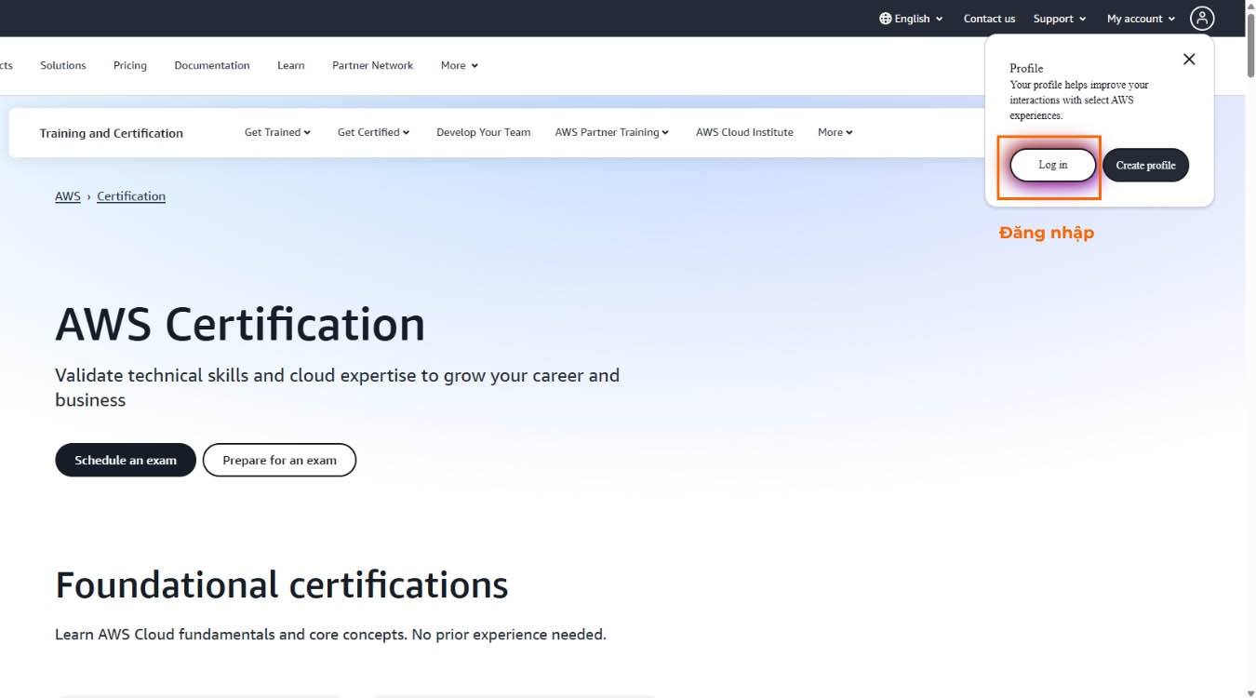Click the Prepare for an exam button
1256x698 pixels.
tap(279, 460)
